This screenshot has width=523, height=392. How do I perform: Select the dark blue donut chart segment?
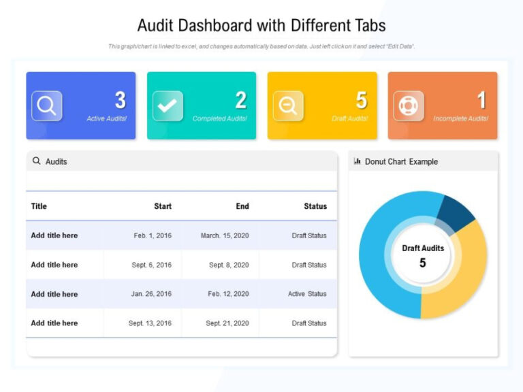pyautogui.click(x=456, y=213)
